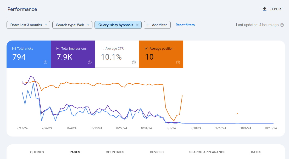
Task: Click the isolated orange data point on chart
Action: [x=237, y=114]
